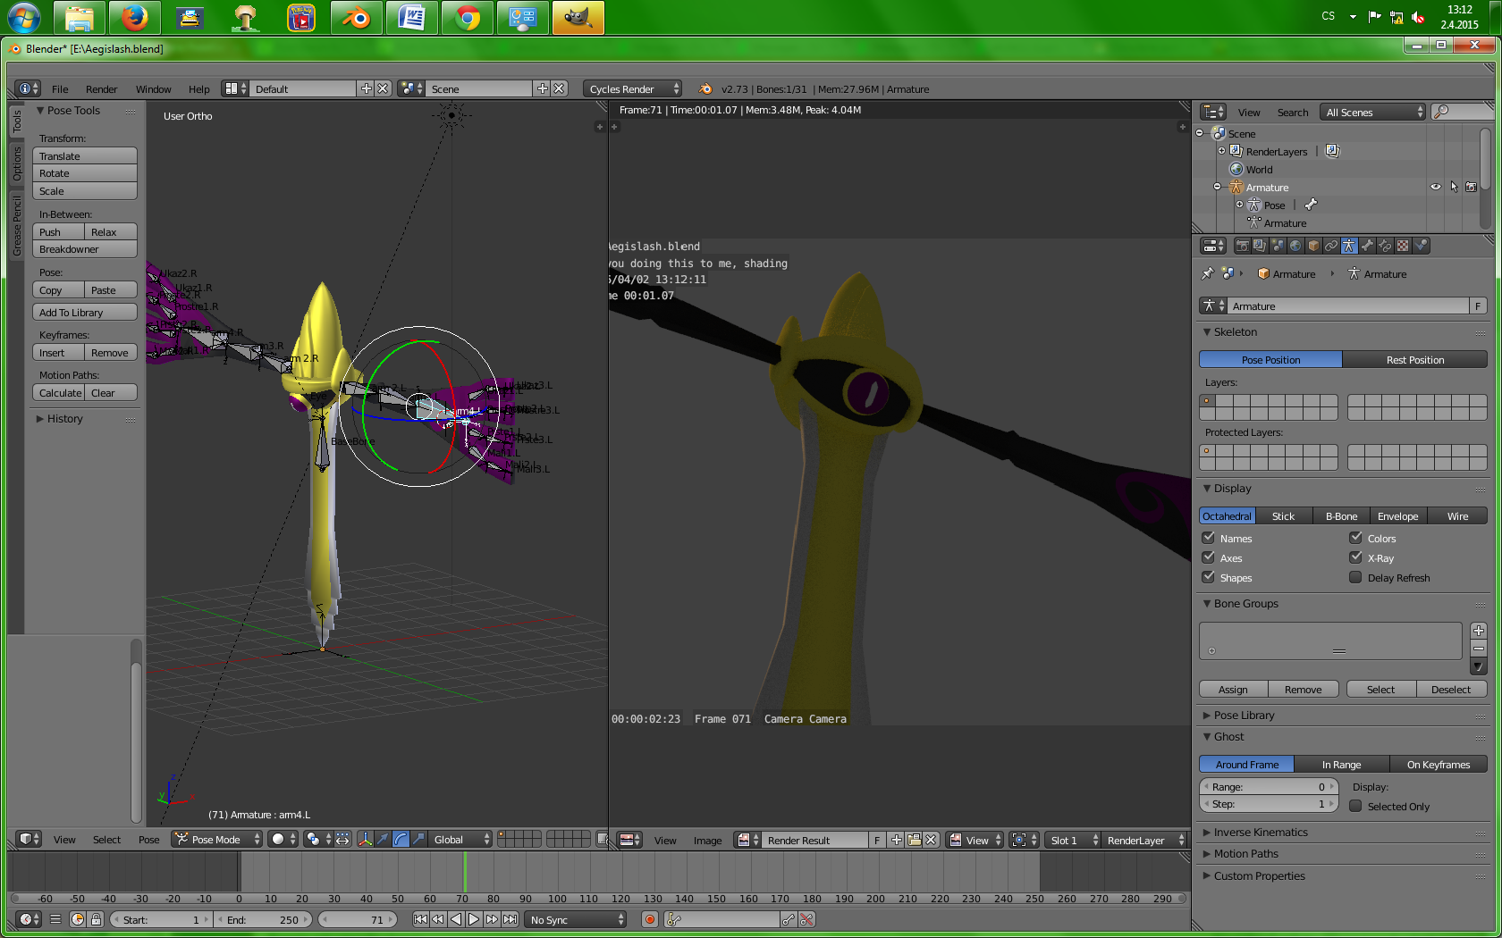
Task: Click the Calculate motion paths button
Action: (x=59, y=392)
